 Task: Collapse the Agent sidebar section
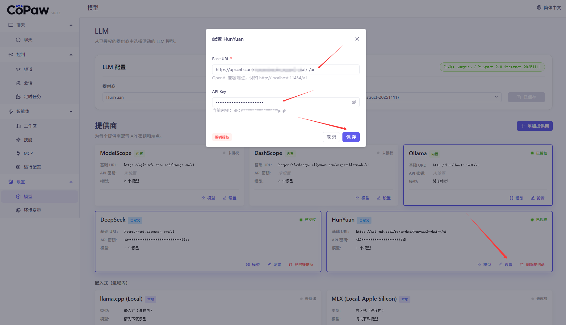point(71,111)
